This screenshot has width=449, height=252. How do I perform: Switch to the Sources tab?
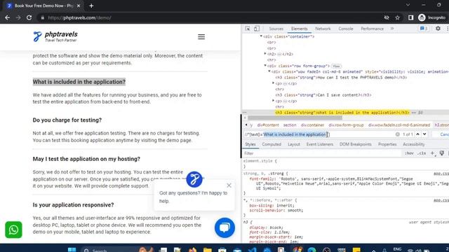276,29
